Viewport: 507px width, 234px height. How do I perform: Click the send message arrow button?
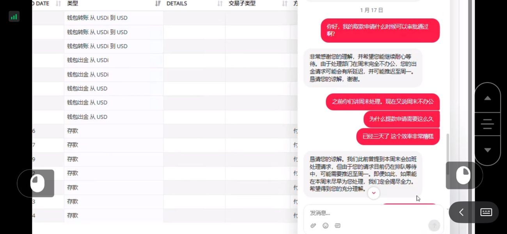coord(434,225)
